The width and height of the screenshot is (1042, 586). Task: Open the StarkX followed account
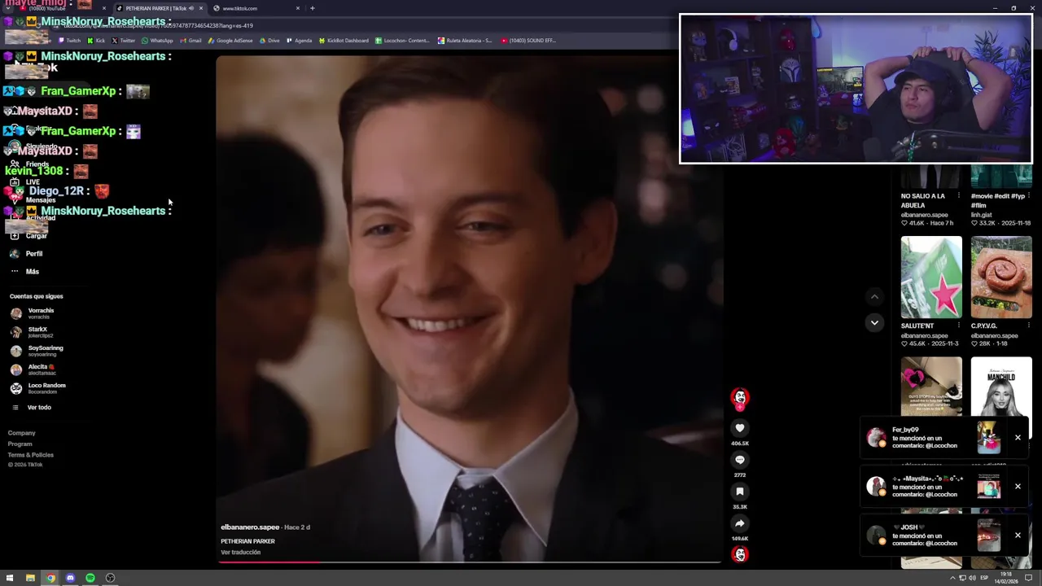pos(31,332)
